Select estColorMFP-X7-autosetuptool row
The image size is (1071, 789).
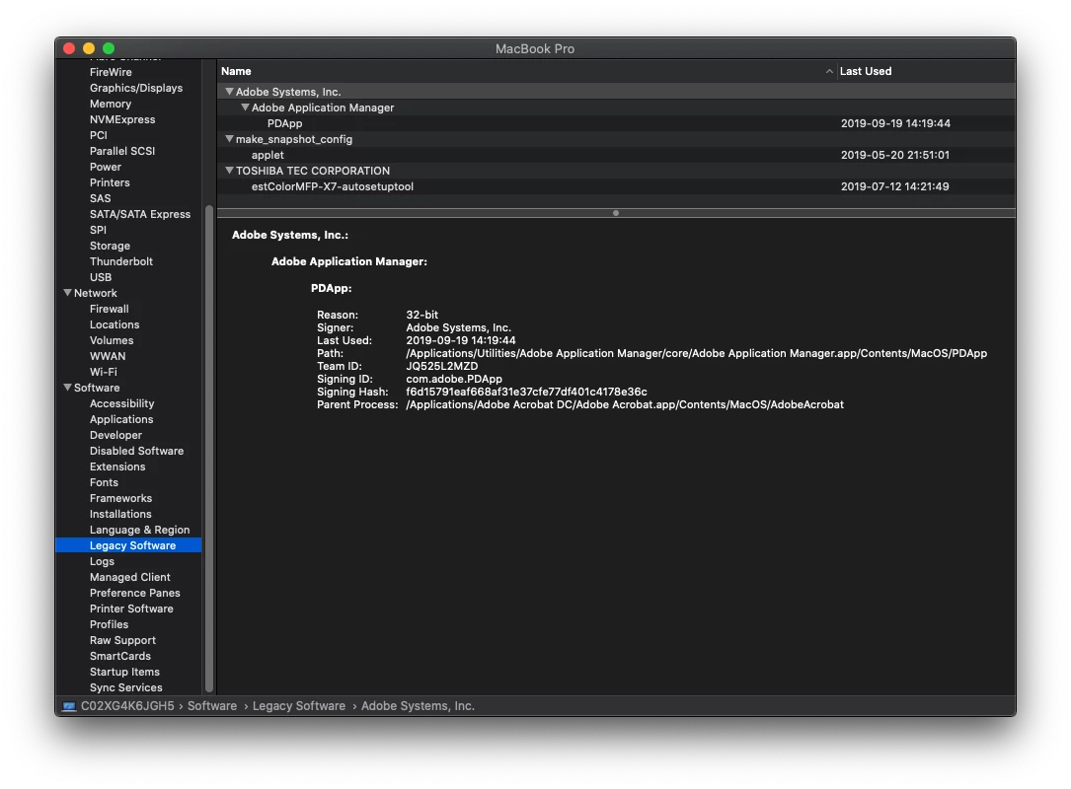coord(616,186)
